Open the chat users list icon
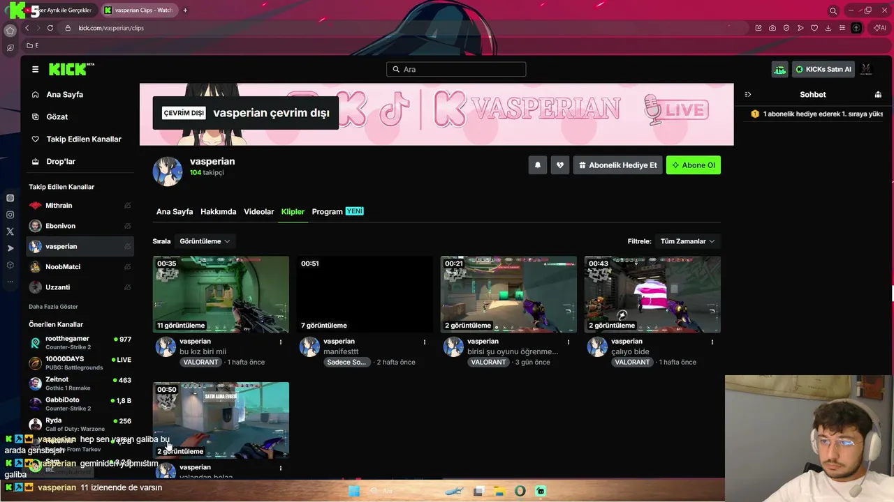Image resolution: width=894 pixels, height=502 pixels. click(878, 94)
